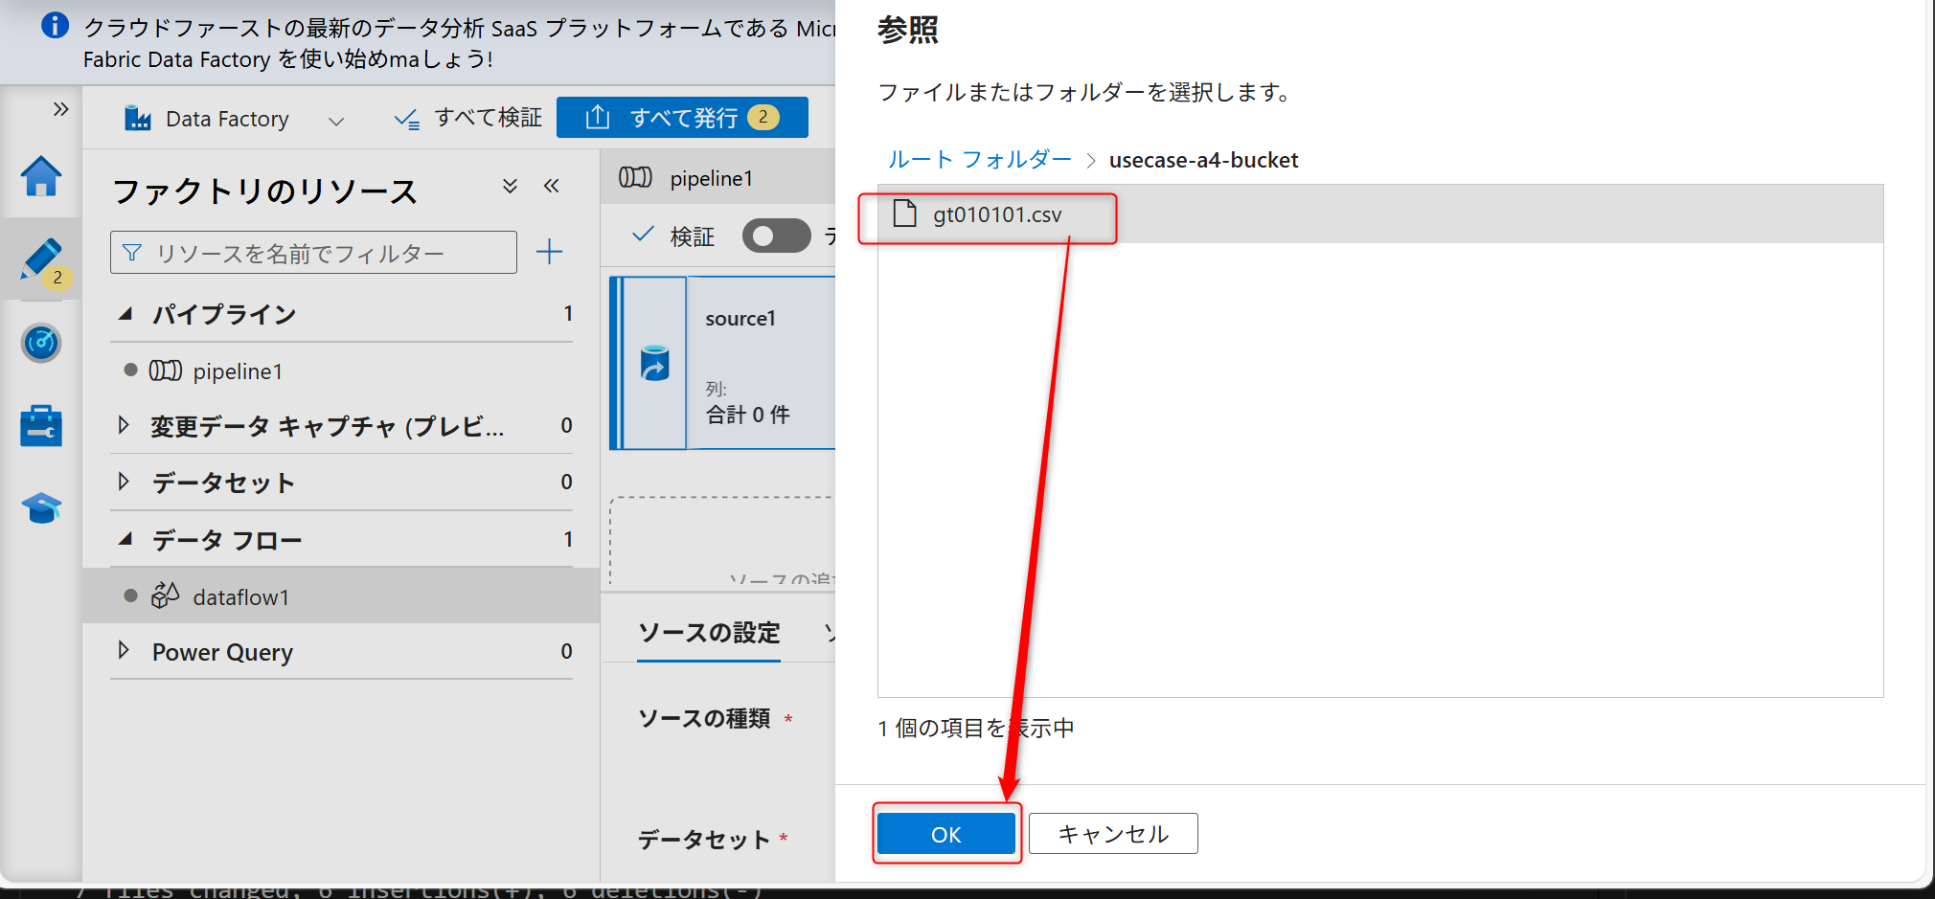Image resolution: width=1935 pixels, height=899 pixels.
Task: Click the resource name filter field
Action: [313, 252]
